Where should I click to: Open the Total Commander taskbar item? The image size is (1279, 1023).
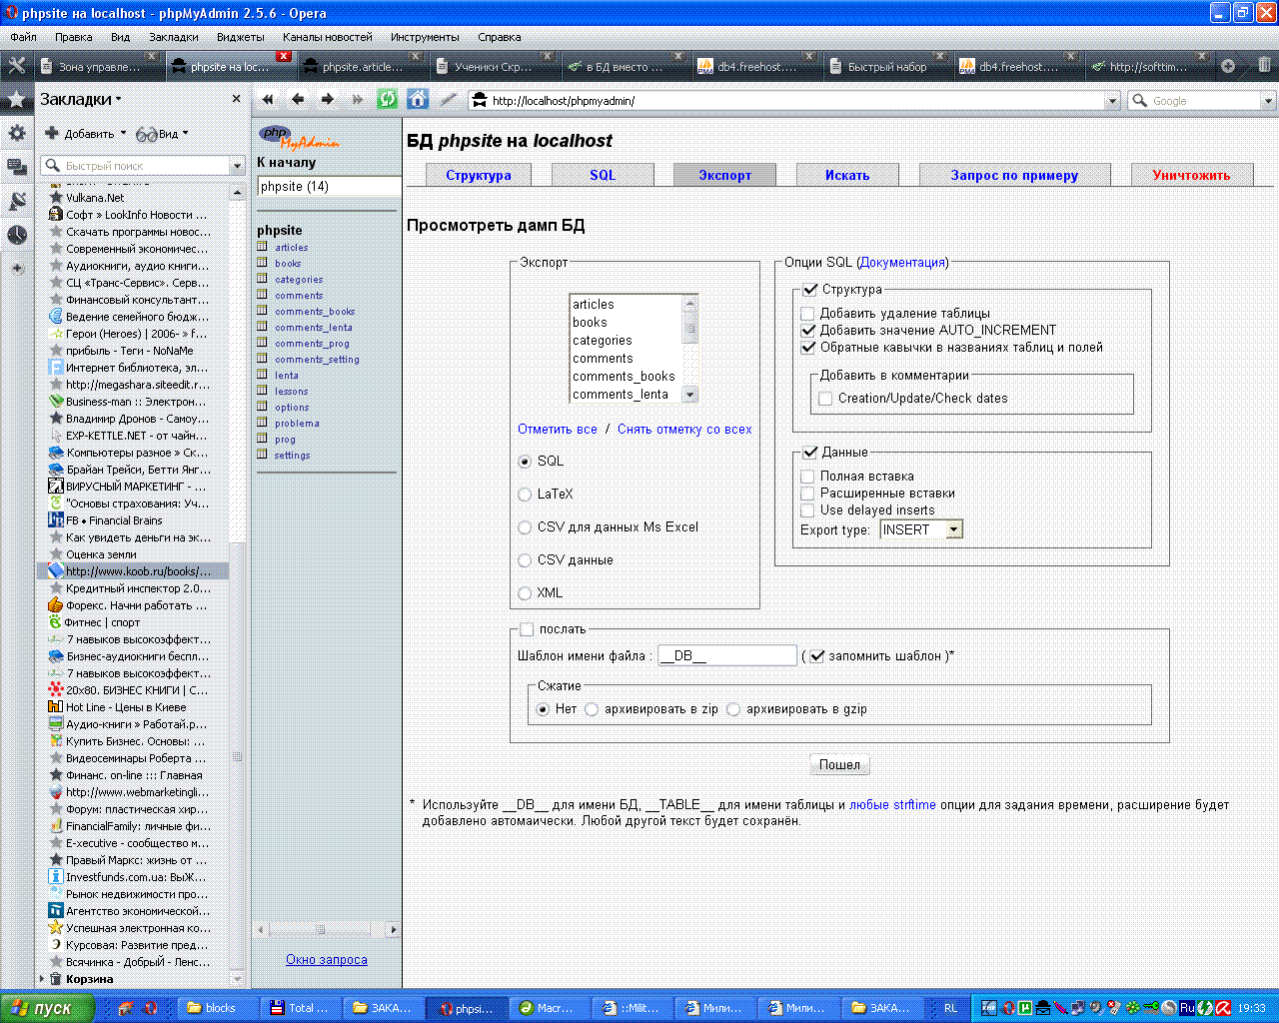(302, 1008)
